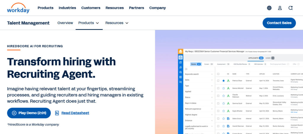This screenshot has width=303, height=134.
Task: Check the box for Ramon Mitchell
Action: point(218,88)
